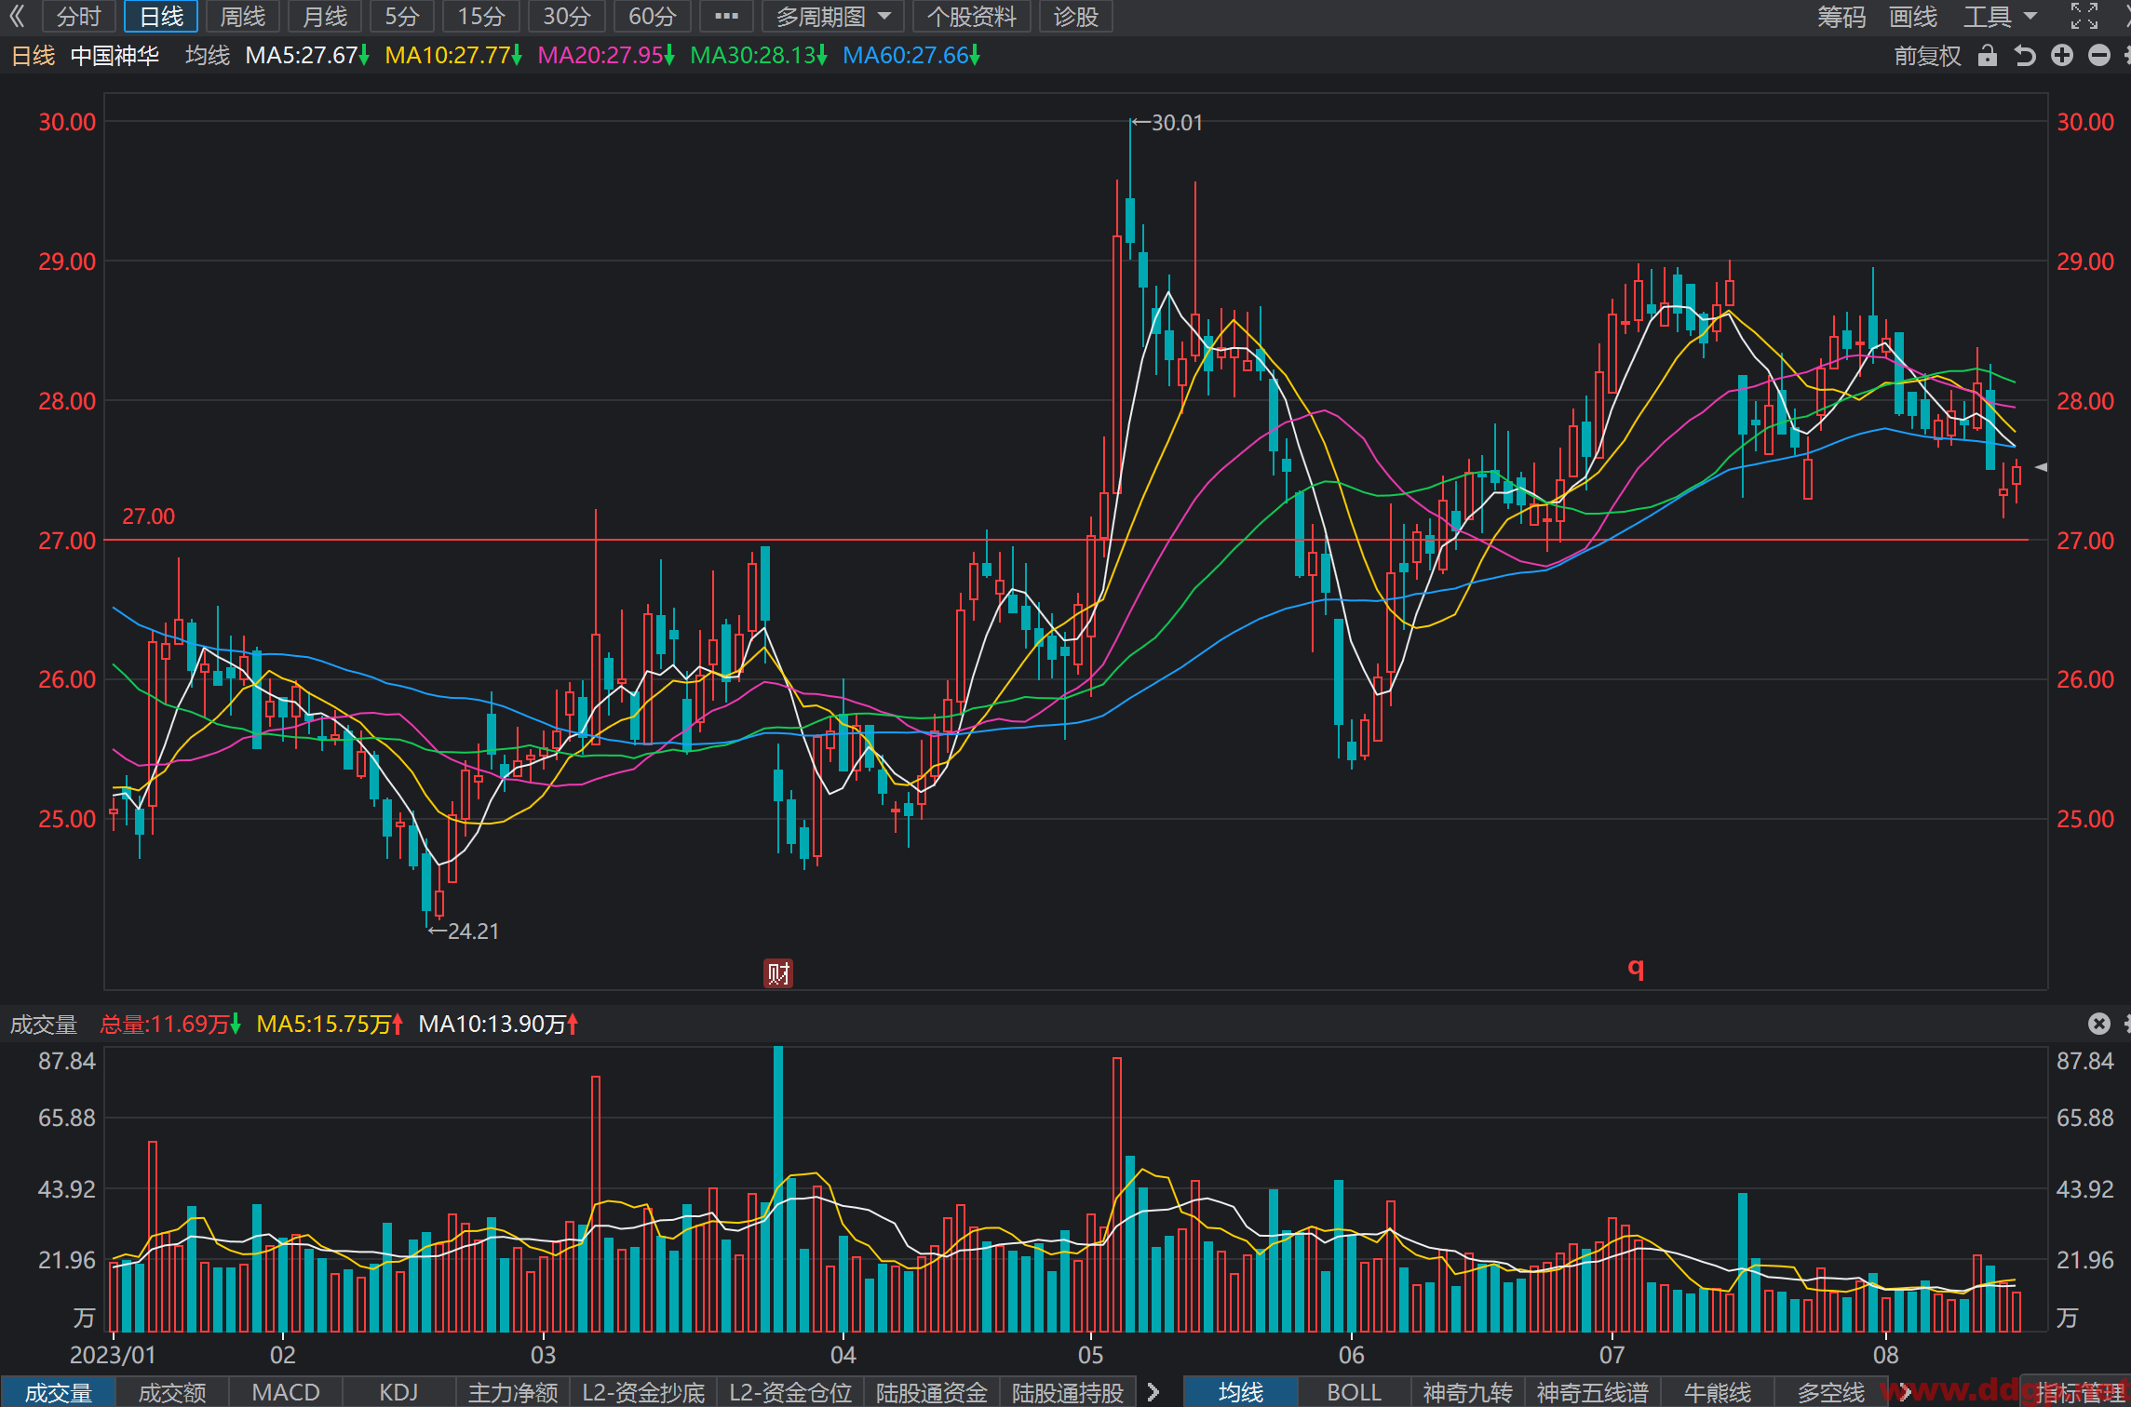Click the red q marker on chart
The image size is (2131, 1407).
(1636, 968)
